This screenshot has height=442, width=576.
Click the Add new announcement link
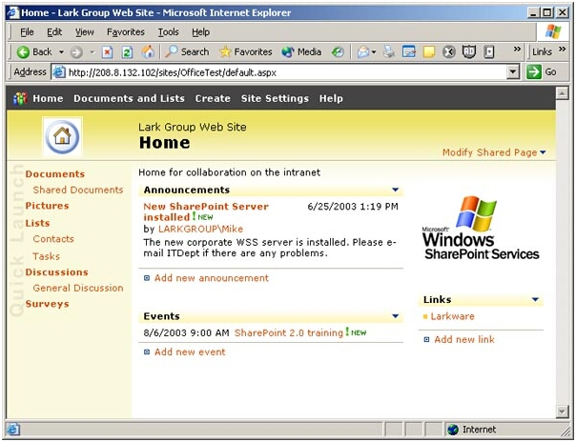point(211,277)
